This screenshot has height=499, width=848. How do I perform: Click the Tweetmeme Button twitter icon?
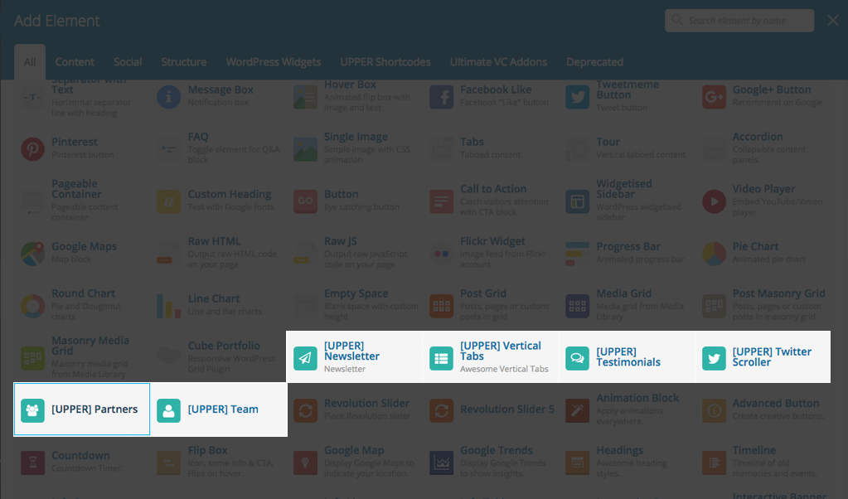pos(578,97)
